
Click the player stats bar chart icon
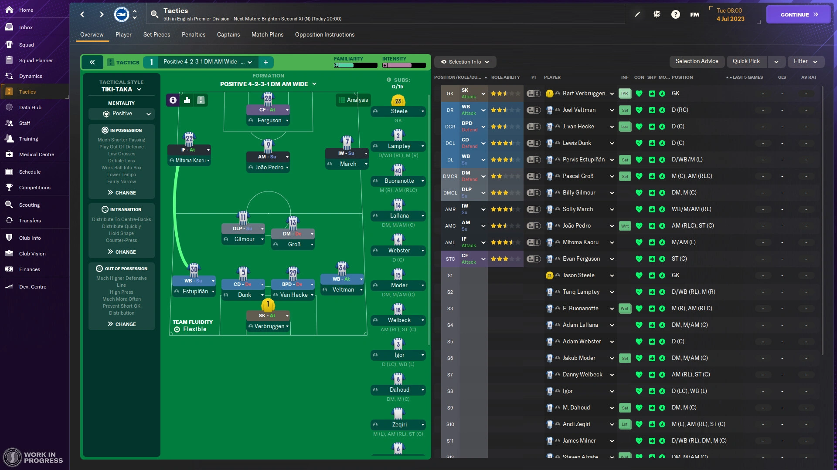coord(187,100)
